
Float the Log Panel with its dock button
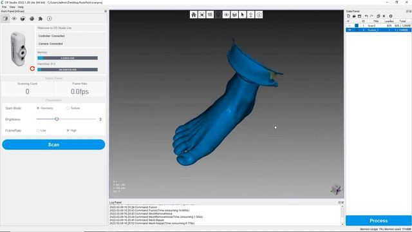coord(339,202)
